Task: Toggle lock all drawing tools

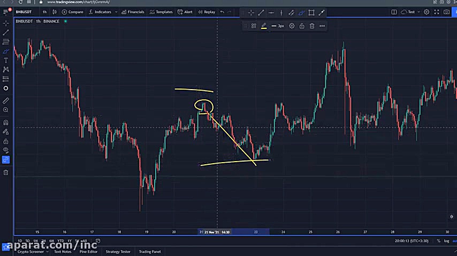Action: (x=6, y=141)
